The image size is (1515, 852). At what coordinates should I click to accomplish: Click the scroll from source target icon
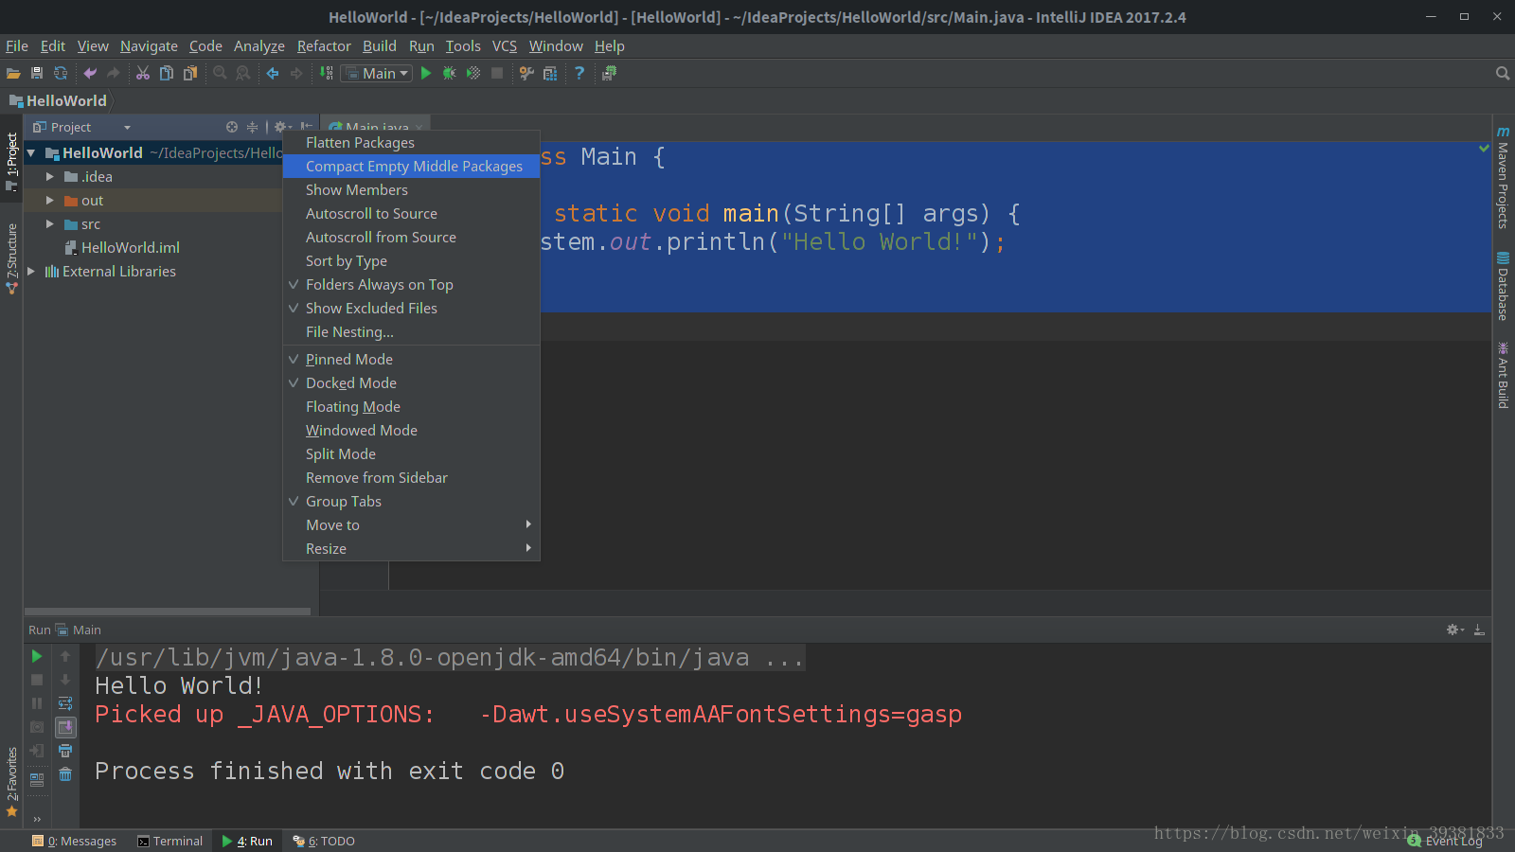[x=232, y=127]
